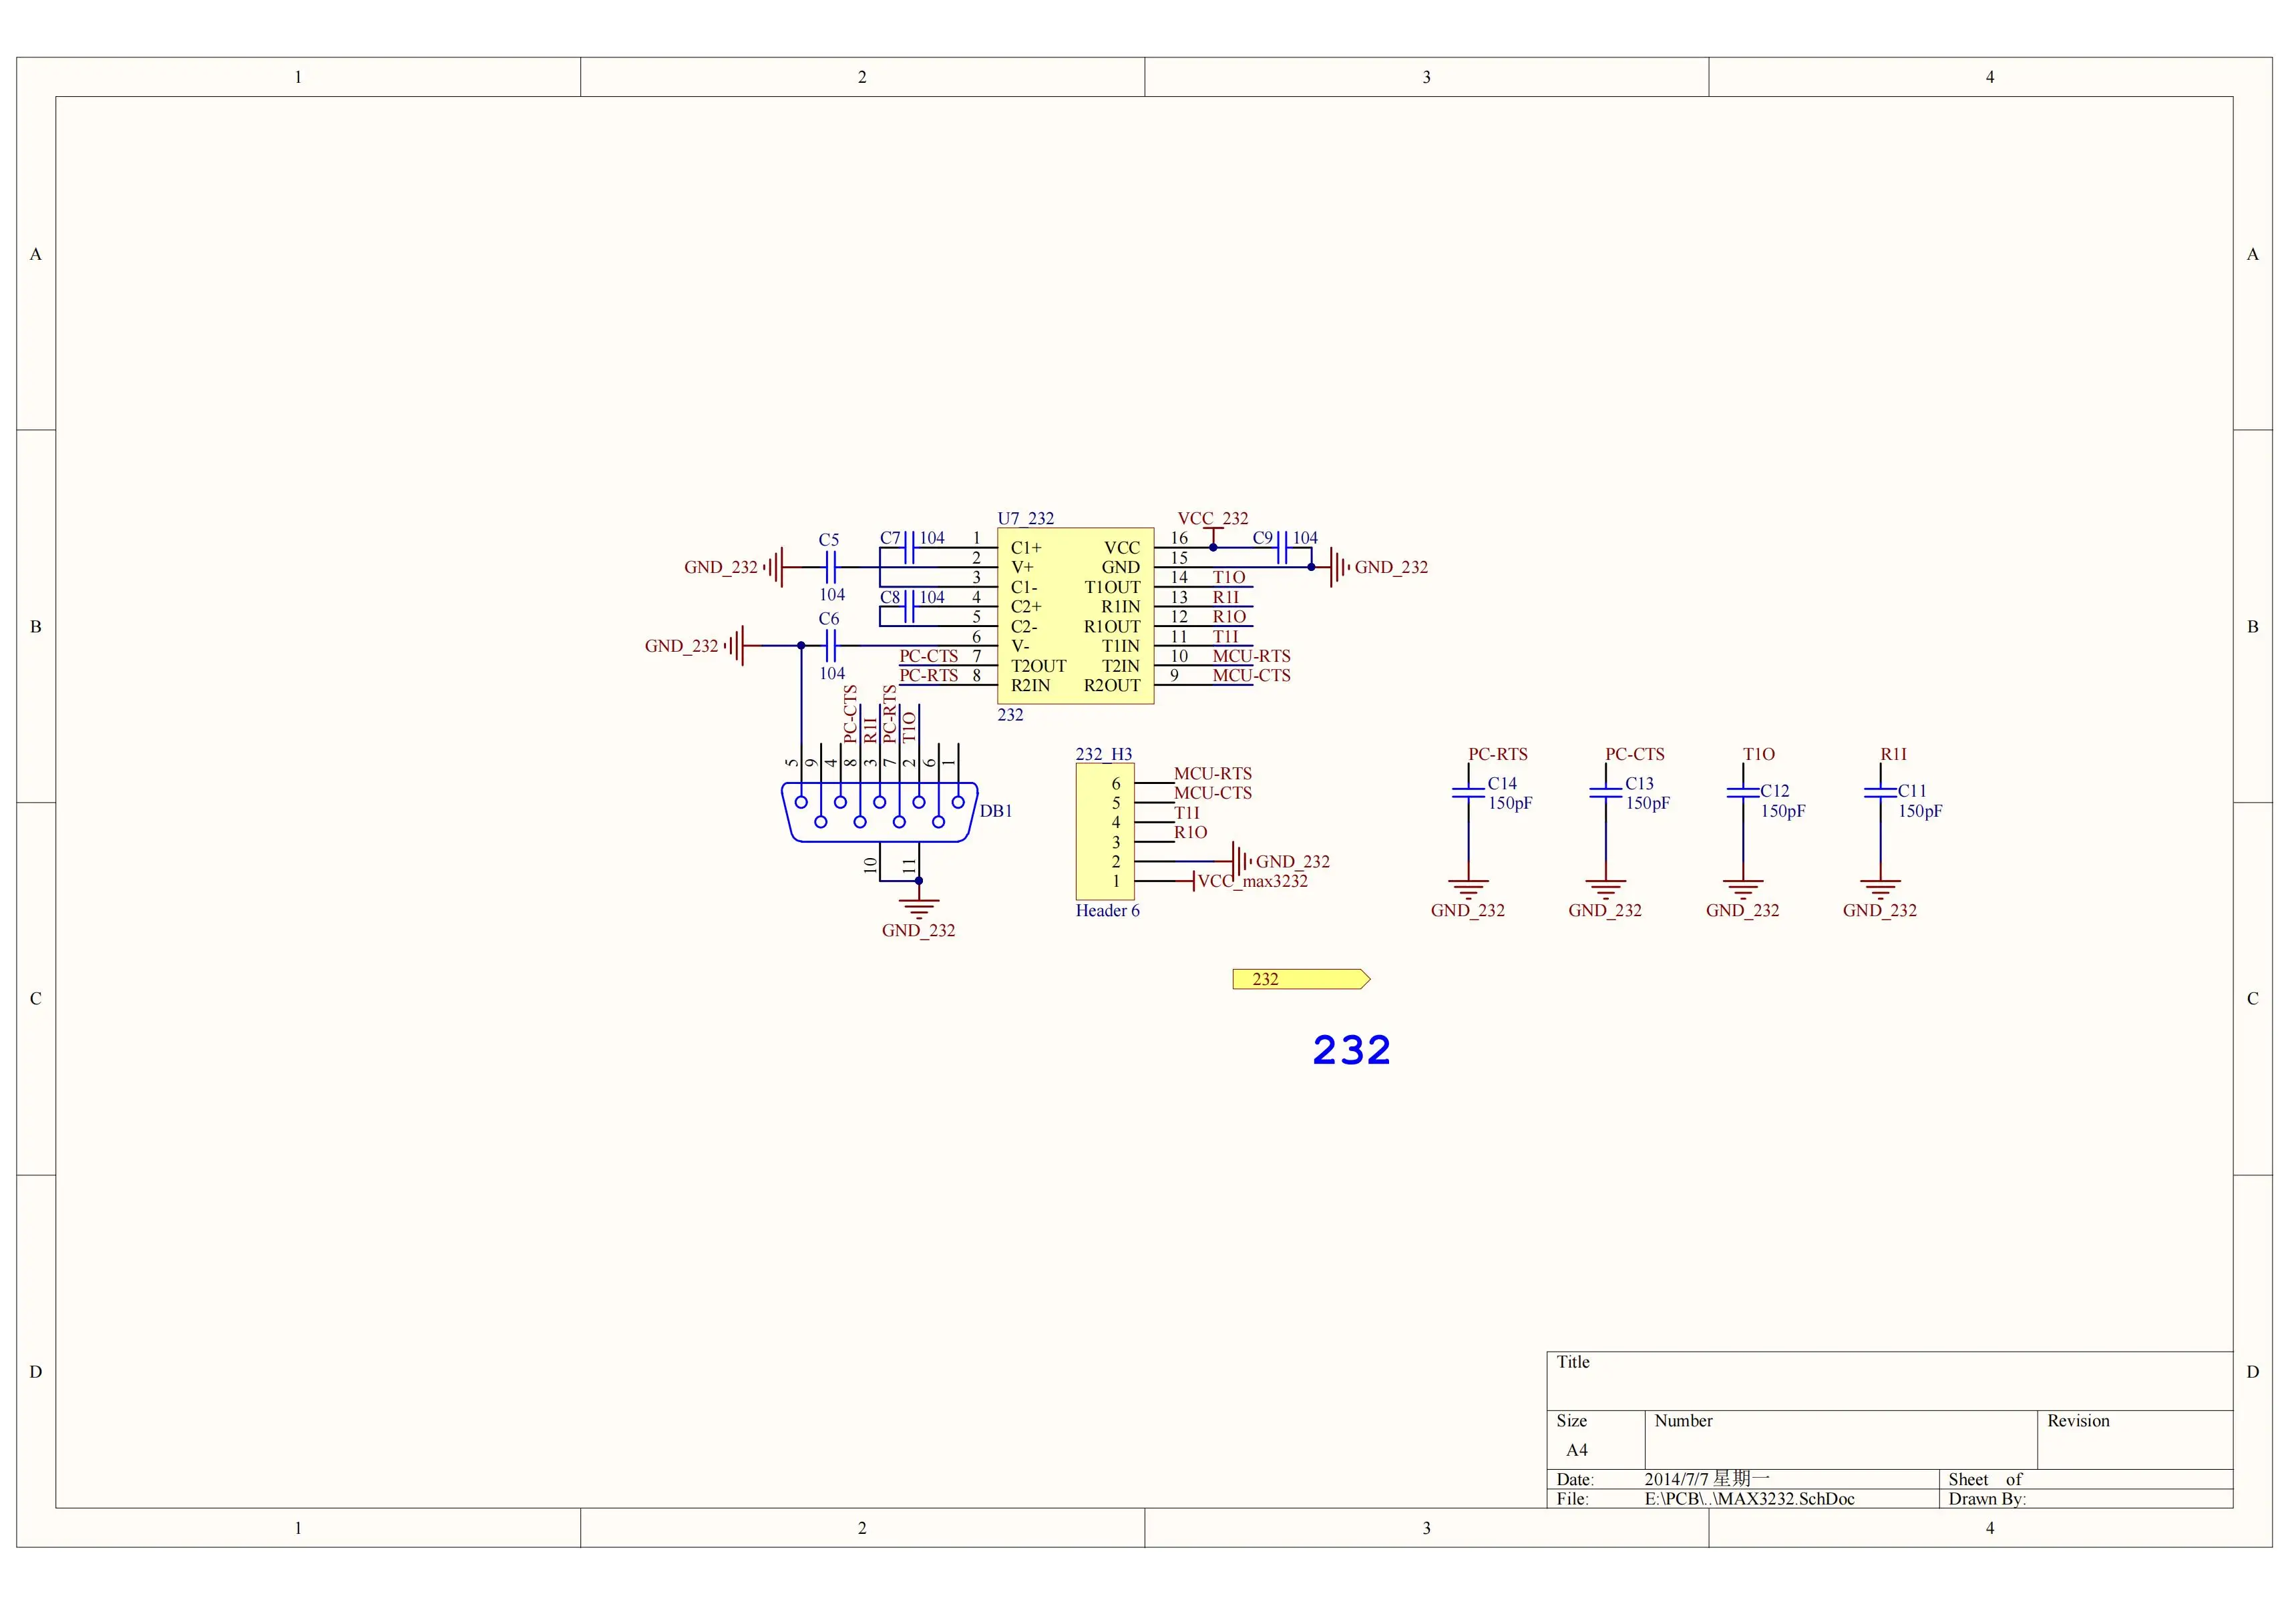2296x1608 pixels.
Task: Click R2IN pin name inside IC
Action: click(1031, 685)
